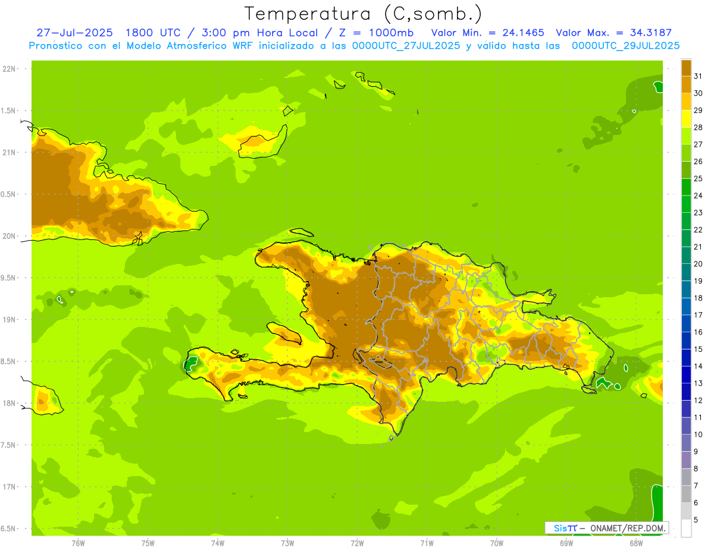Pick legend color band between 30 and 31
The width and height of the screenshot is (714, 551).
[686, 84]
